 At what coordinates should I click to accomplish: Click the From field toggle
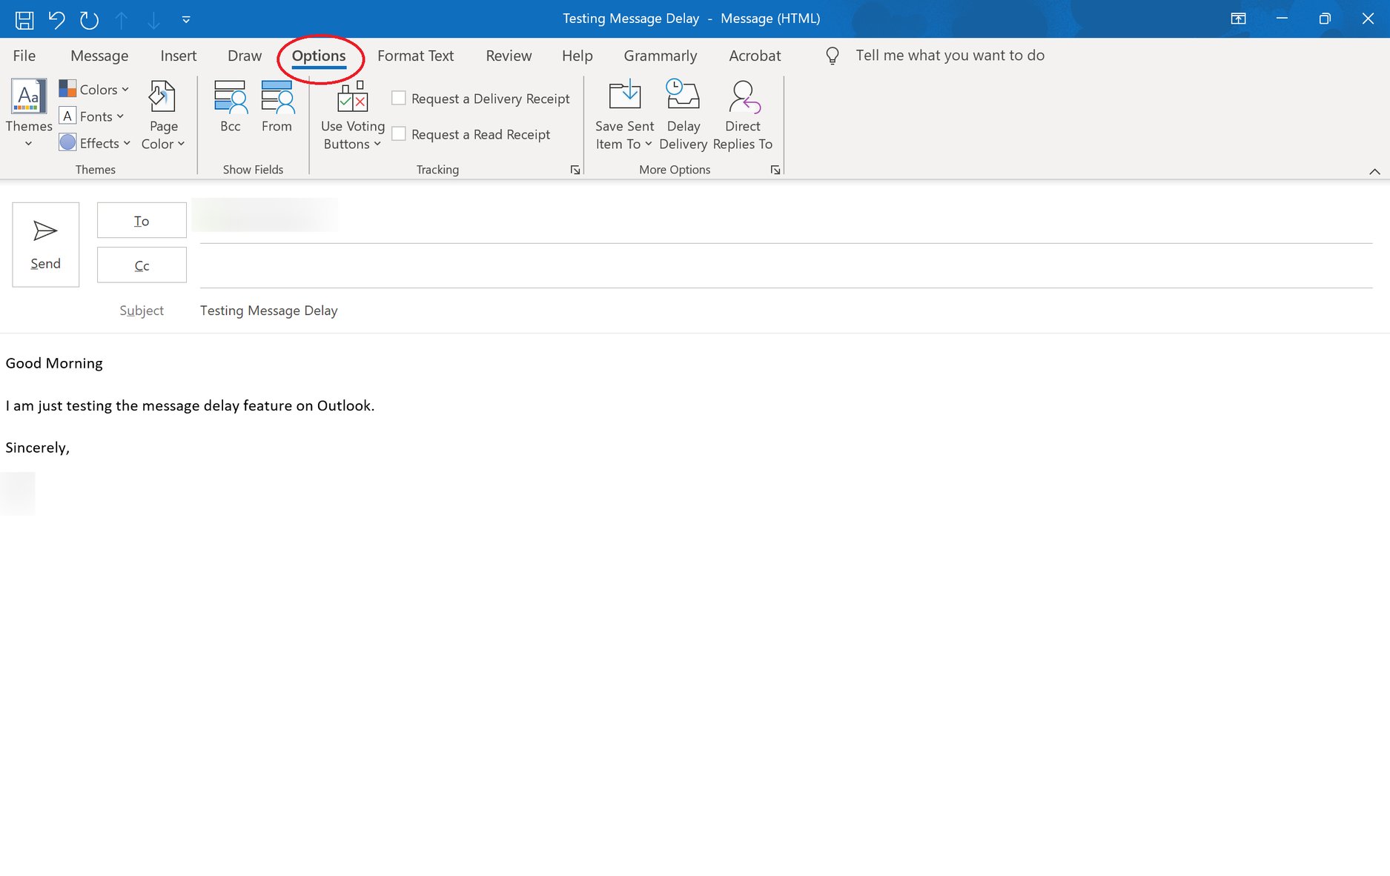coord(277,107)
